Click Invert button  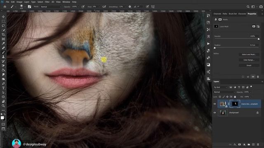(x=249, y=65)
